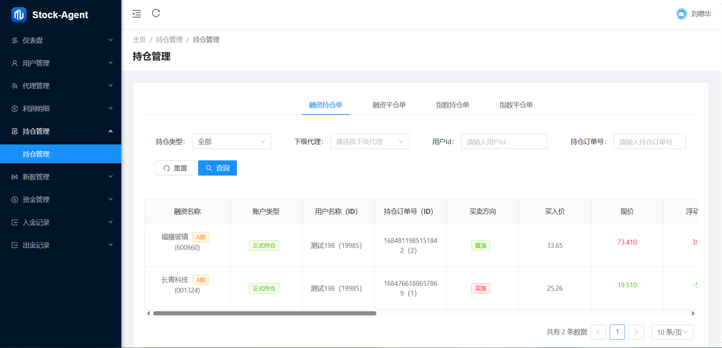
Task: Click the 仪表盘 dashboard sidebar icon
Action: tap(15, 41)
